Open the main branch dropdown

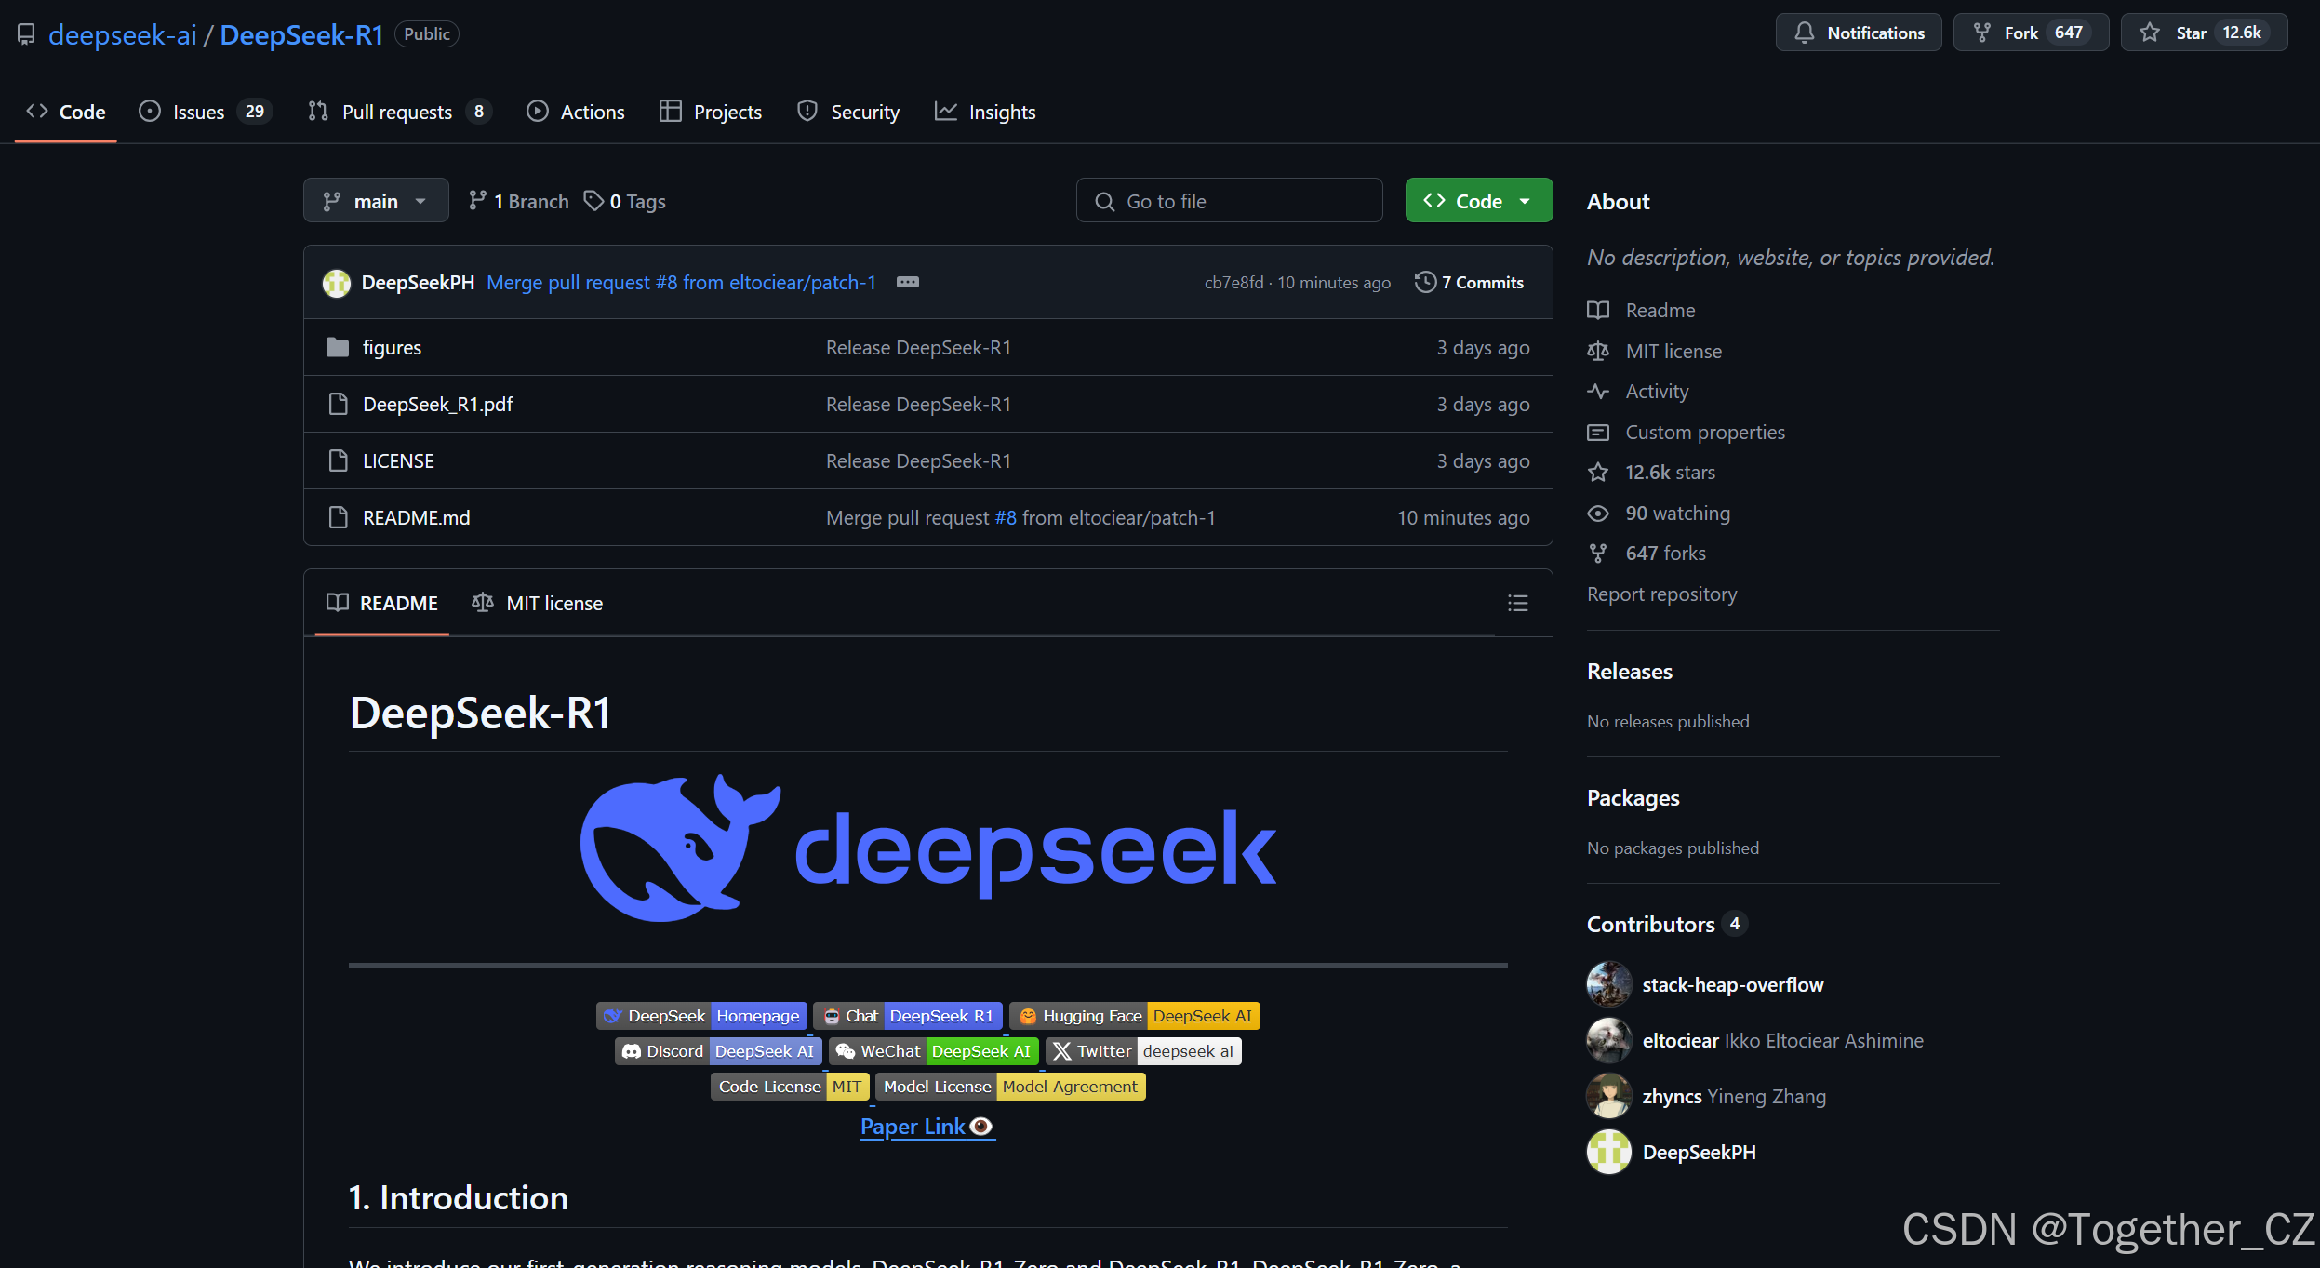tap(376, 200)
